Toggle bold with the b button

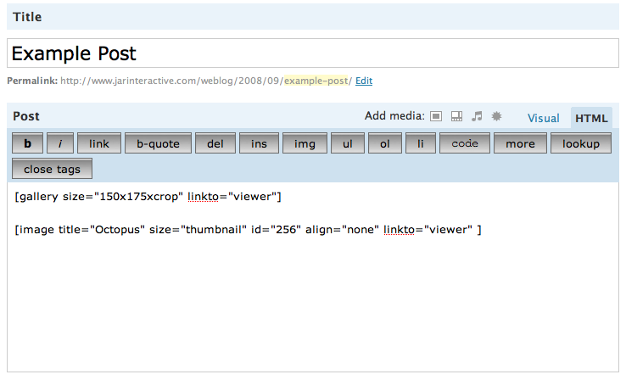27,143
